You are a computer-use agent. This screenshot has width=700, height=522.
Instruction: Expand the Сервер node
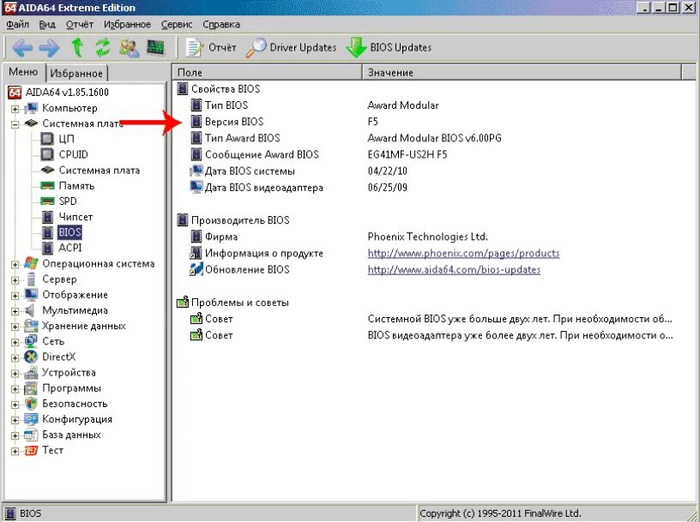15,280
